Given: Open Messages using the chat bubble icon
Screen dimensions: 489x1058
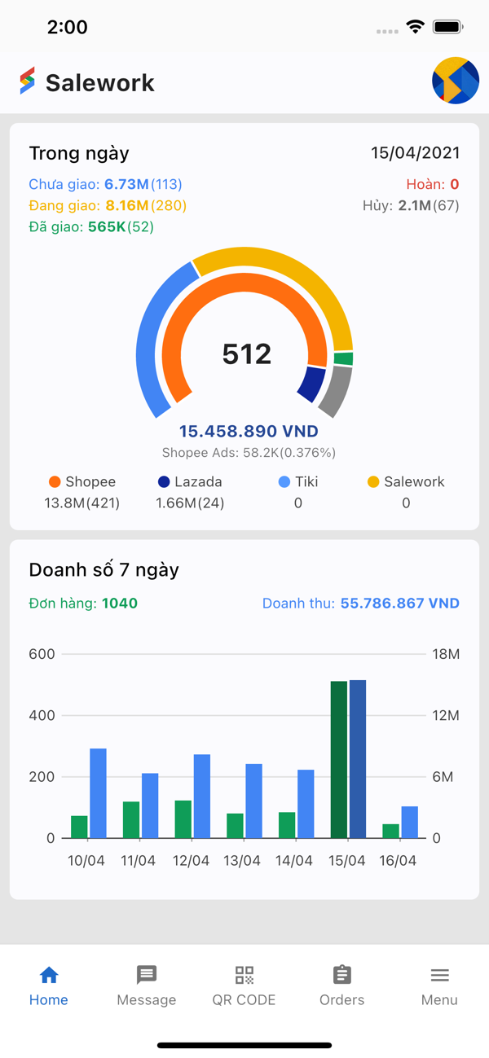Looking at the screenshot, I should [x=147, y=973].
